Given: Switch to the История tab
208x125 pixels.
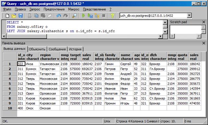Looking at the screenshot, I should (75, 49).
